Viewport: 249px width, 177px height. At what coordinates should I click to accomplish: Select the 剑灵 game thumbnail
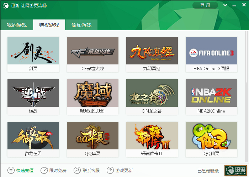[33, 51]
